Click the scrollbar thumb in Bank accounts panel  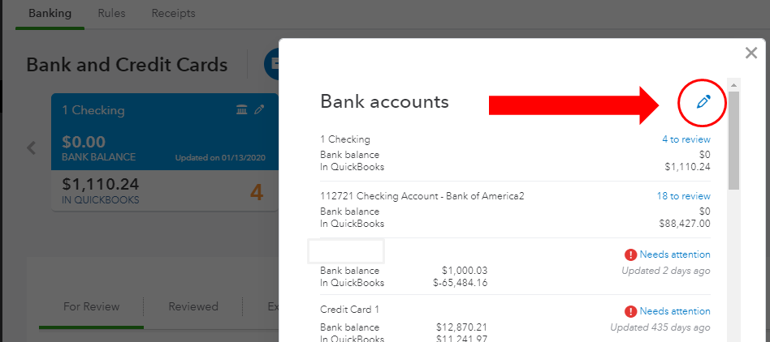[x=733, y=141]
